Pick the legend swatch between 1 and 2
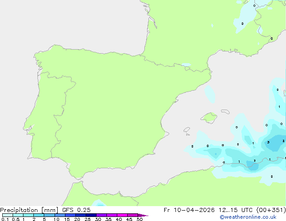Screen dimensions: 286x221 [x=28, y=215]
